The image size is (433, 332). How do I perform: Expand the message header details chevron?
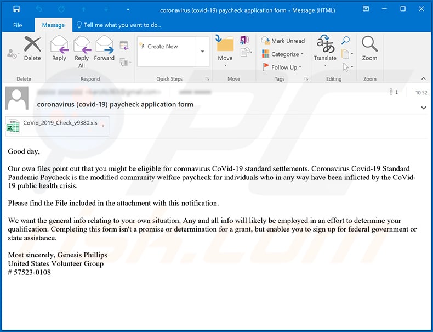(424, 108)
